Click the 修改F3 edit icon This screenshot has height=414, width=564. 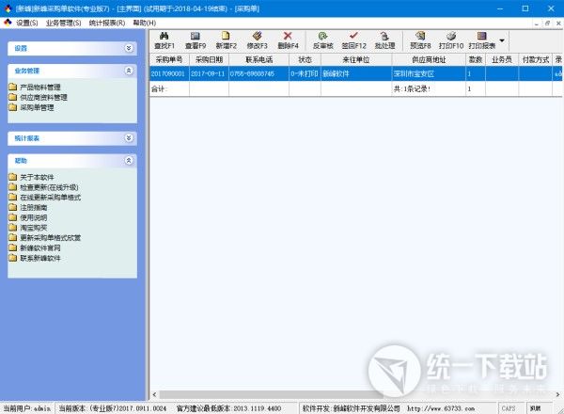(x=257, y=36)
